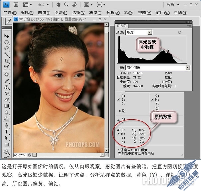
Task: Select the History Brush tool
Action: 6,93
